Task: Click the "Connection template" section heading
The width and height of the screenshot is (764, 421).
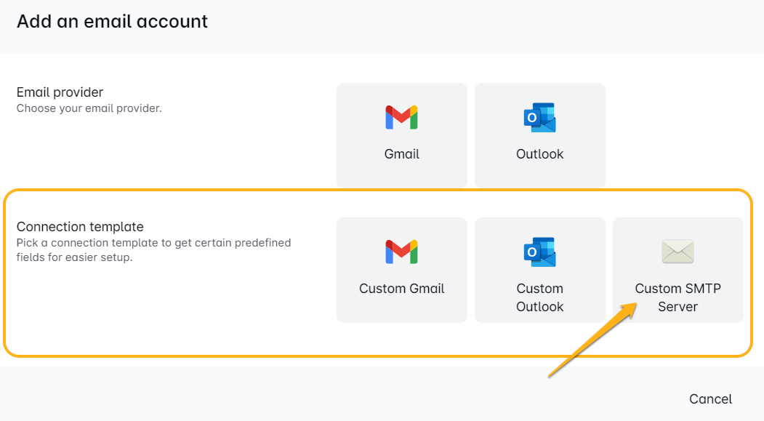Action: coord(80,227)
